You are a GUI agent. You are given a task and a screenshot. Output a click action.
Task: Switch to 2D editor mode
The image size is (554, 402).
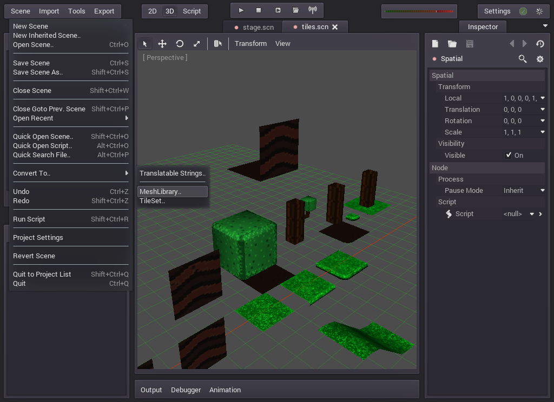(153, 11)
